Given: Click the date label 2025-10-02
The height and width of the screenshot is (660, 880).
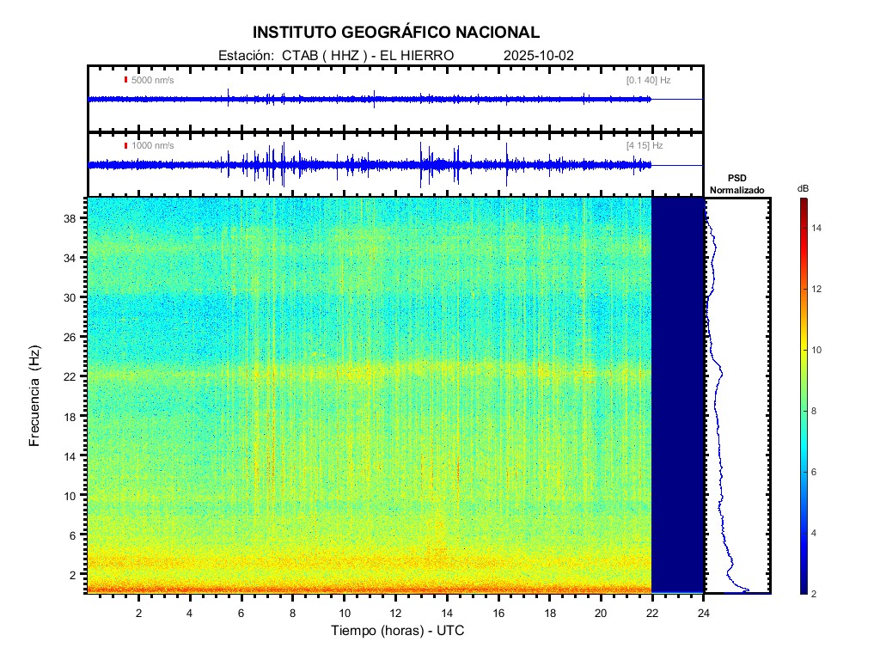Looking at the screenshot, I should tap(538, 55).
